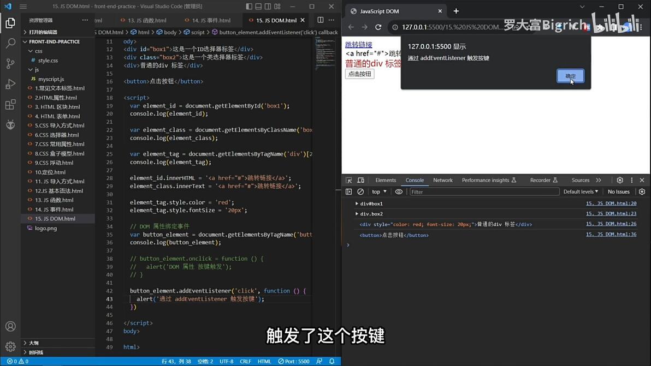The width and height of the screenshot is (651, 366).
Task: Open console settings gear
Action: pyautogui.click(x=642, y=192)
